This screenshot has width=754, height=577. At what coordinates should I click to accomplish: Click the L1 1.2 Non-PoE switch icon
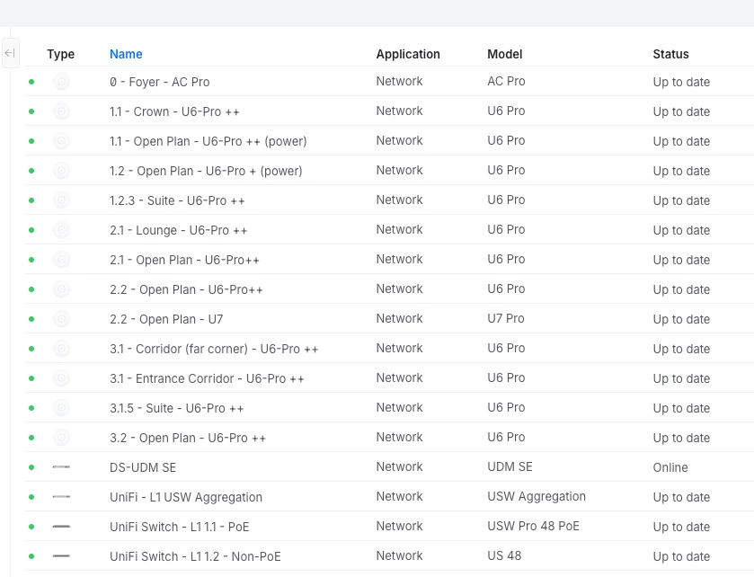click(61, 556)
